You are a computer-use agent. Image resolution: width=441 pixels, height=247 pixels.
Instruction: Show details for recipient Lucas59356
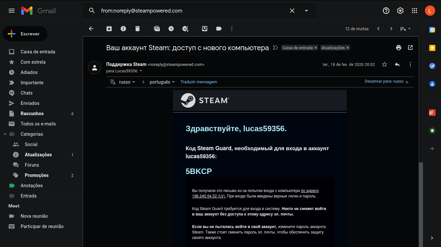(141, 71)
